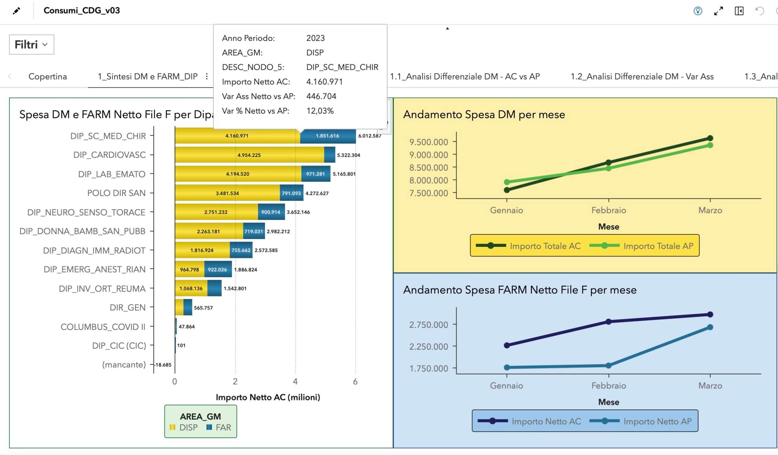Click Importo Totale AP legend entry

(x=642, y=246)
